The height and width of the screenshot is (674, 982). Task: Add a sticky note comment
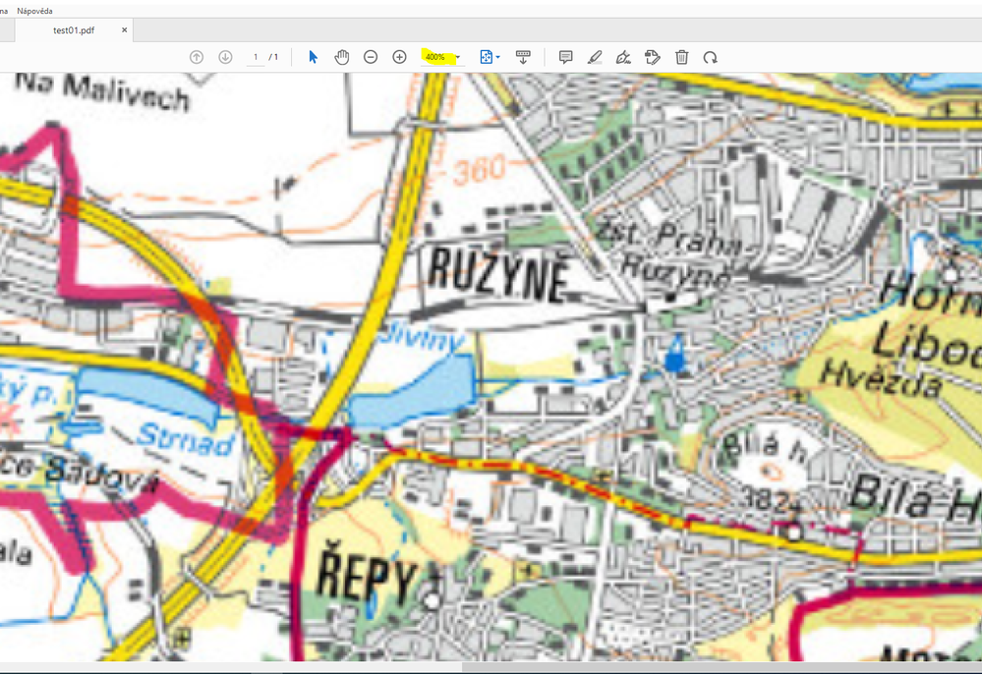point(565,57)
